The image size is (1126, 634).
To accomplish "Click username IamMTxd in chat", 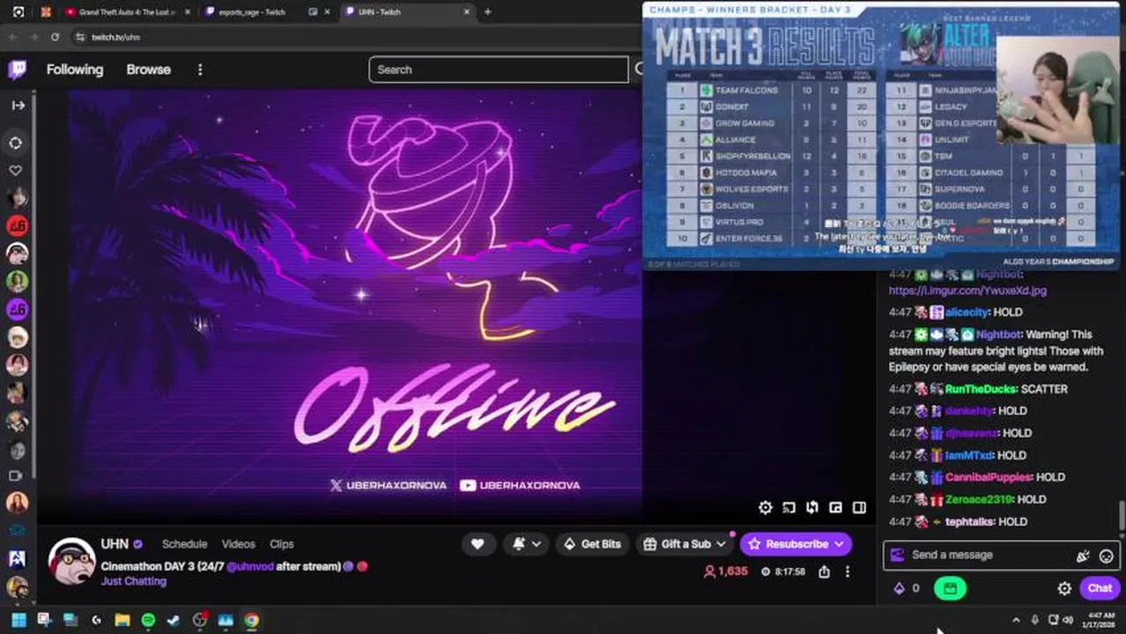I will (x=969, y=455).
